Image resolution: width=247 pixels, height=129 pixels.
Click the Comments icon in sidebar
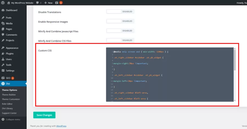(x=3, y=35)
